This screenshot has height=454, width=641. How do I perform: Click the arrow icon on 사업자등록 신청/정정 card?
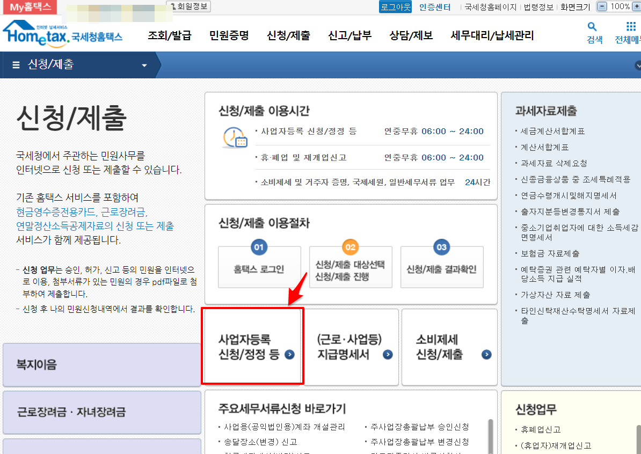tap(289, 354)
